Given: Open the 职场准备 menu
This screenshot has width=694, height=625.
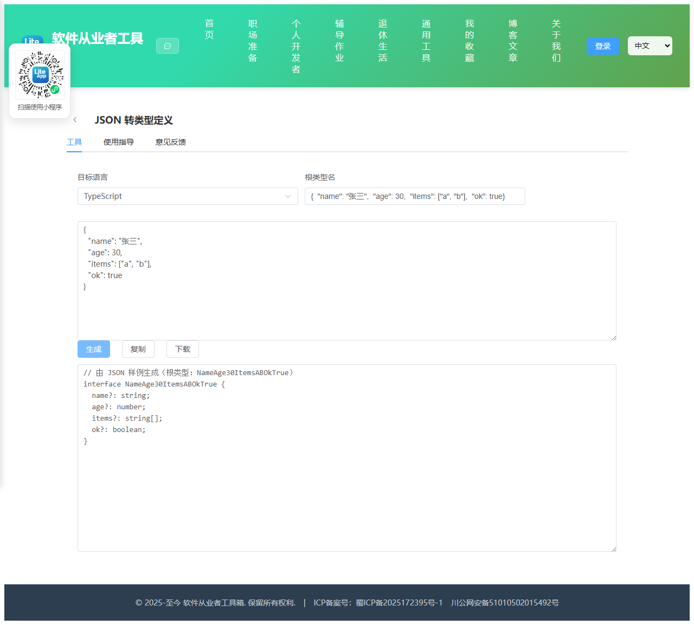Looking at the screenshot, I should (253, 41).
